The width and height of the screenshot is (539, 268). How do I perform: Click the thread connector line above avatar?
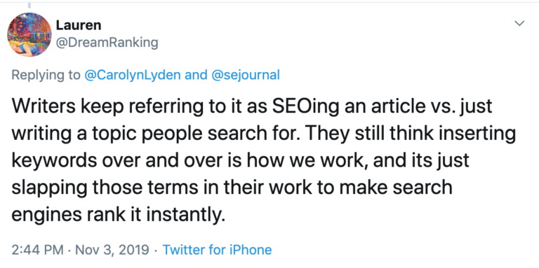(29, 5)
